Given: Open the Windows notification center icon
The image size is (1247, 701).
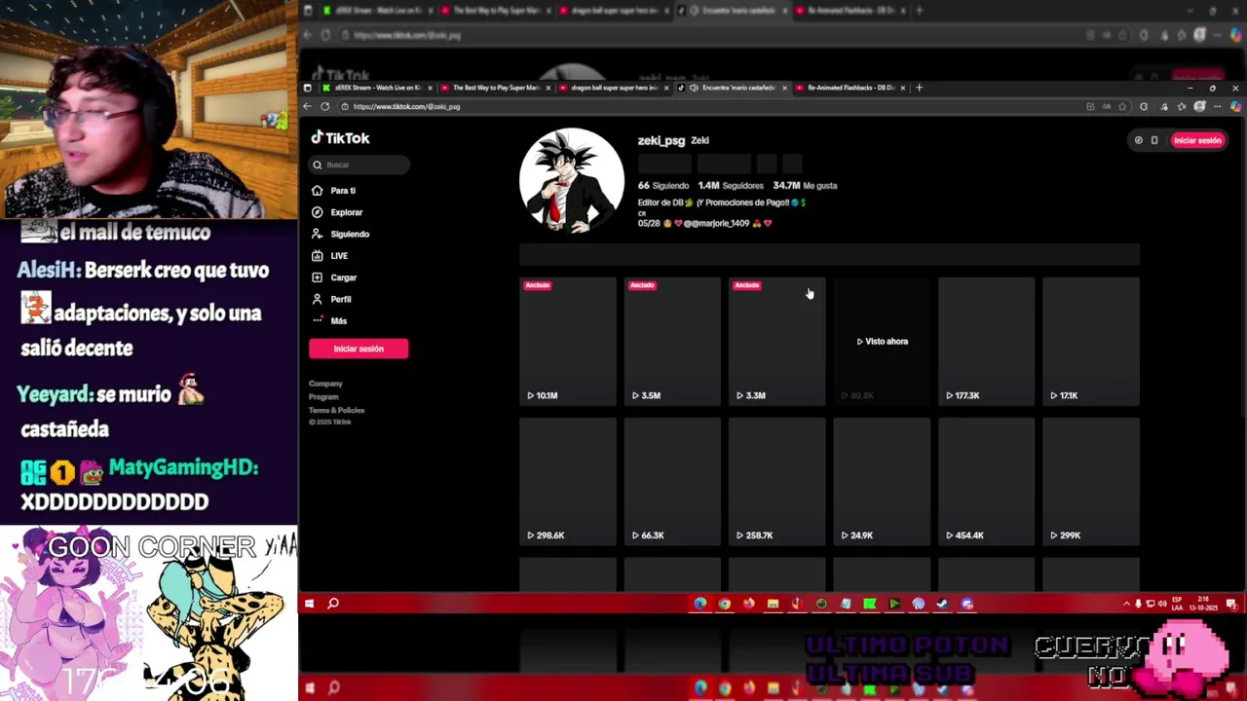Looking at the screenshot, I should (1234, 604).
